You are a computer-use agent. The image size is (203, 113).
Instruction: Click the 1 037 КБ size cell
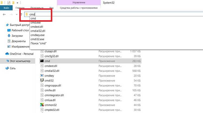[x=135, y=51]
